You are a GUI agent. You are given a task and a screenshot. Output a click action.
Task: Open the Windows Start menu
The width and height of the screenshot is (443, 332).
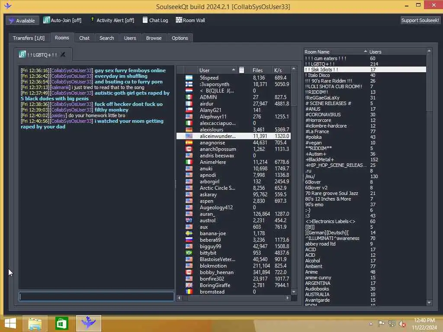(10, 323)
